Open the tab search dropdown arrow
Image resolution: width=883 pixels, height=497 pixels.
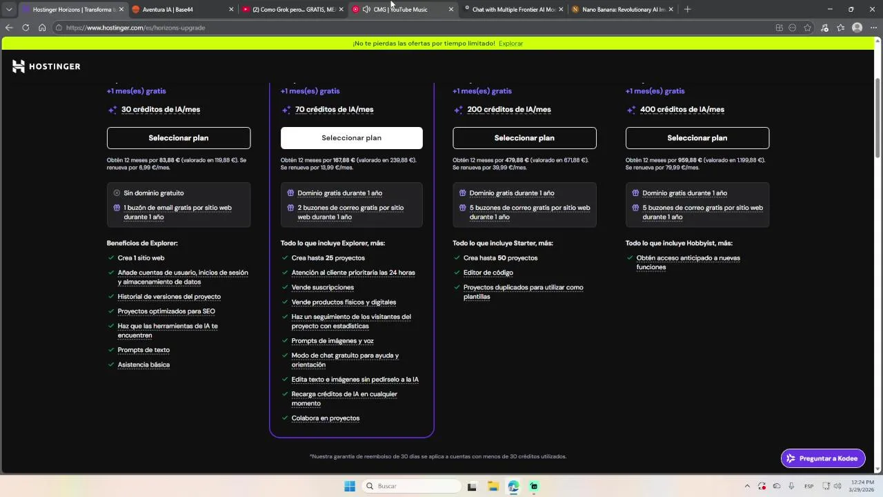[9, 9]
